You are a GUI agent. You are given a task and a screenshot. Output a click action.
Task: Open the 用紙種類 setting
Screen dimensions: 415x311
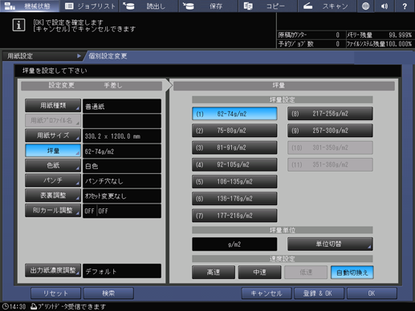click(53, 106)
